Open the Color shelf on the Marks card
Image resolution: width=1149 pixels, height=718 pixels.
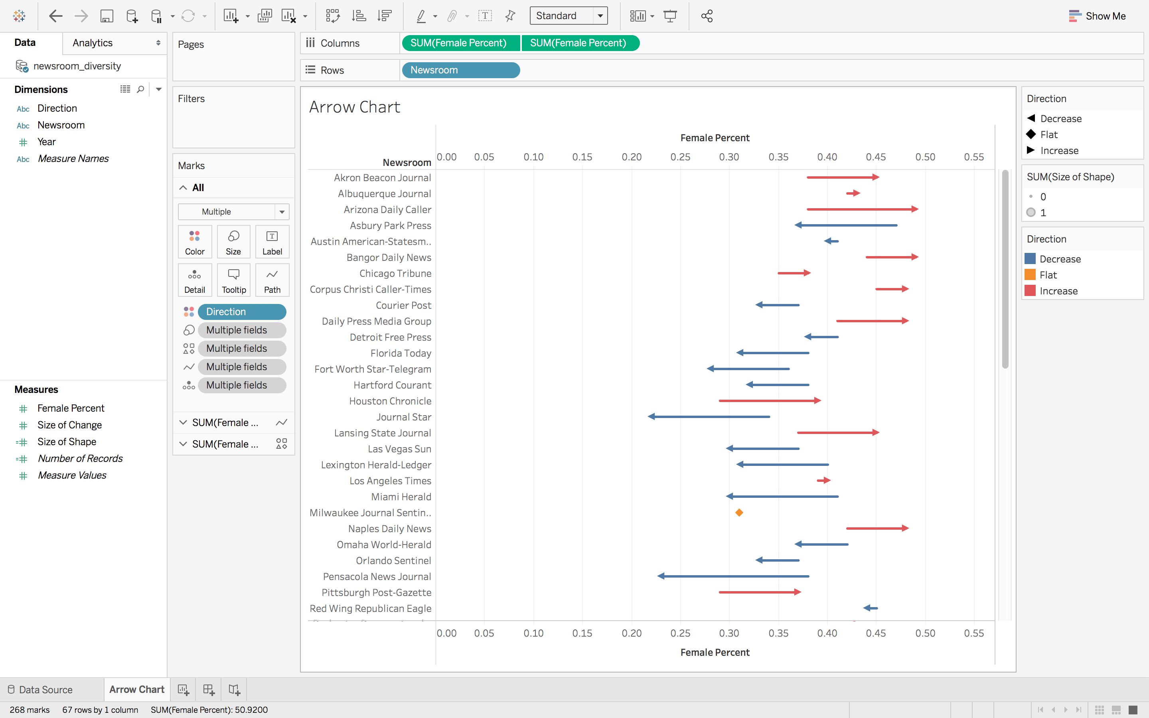coord(195,242)
